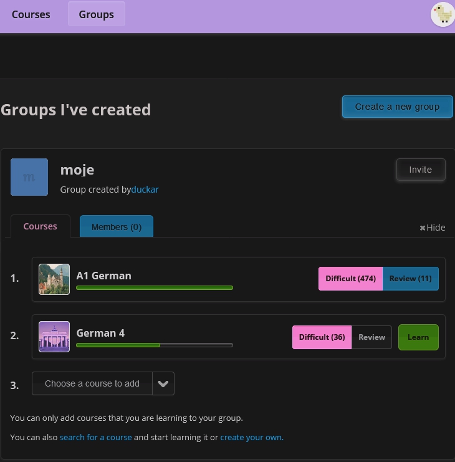The width and height of the screenshot is (455, 462).
Task: Hide the moje group details
Action: [x=433, y=228]
